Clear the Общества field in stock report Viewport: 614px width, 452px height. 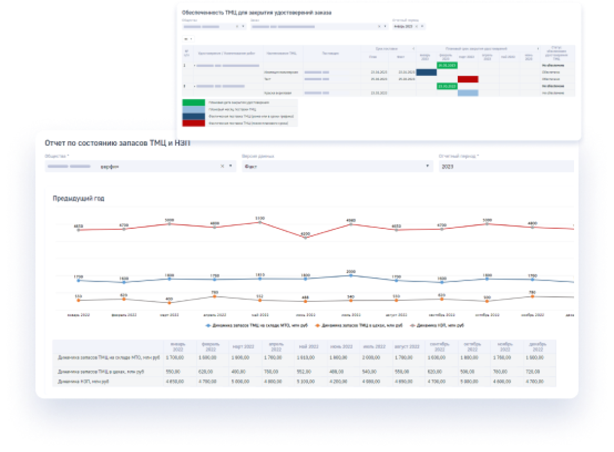[222, 166]
